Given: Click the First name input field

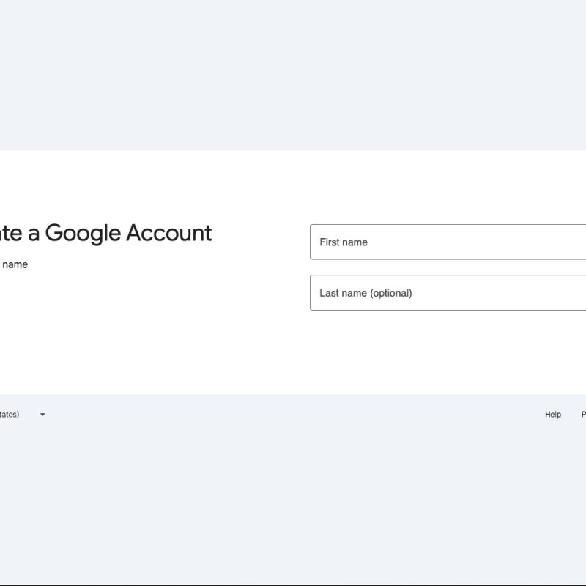Looking at the screenshot, I should (x=447, y=242).
